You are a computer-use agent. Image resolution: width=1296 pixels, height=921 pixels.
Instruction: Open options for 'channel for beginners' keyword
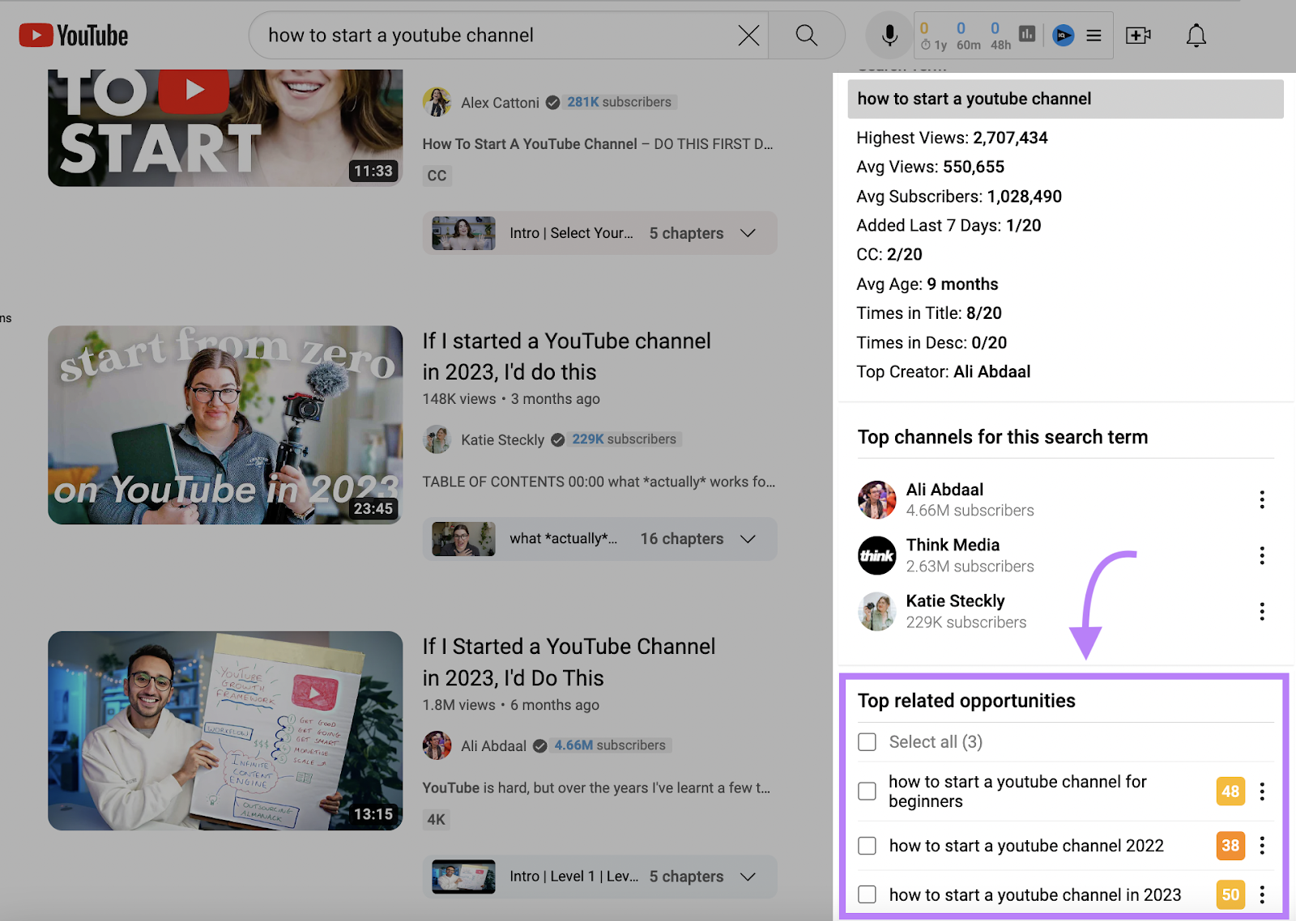click(1262, 792)
